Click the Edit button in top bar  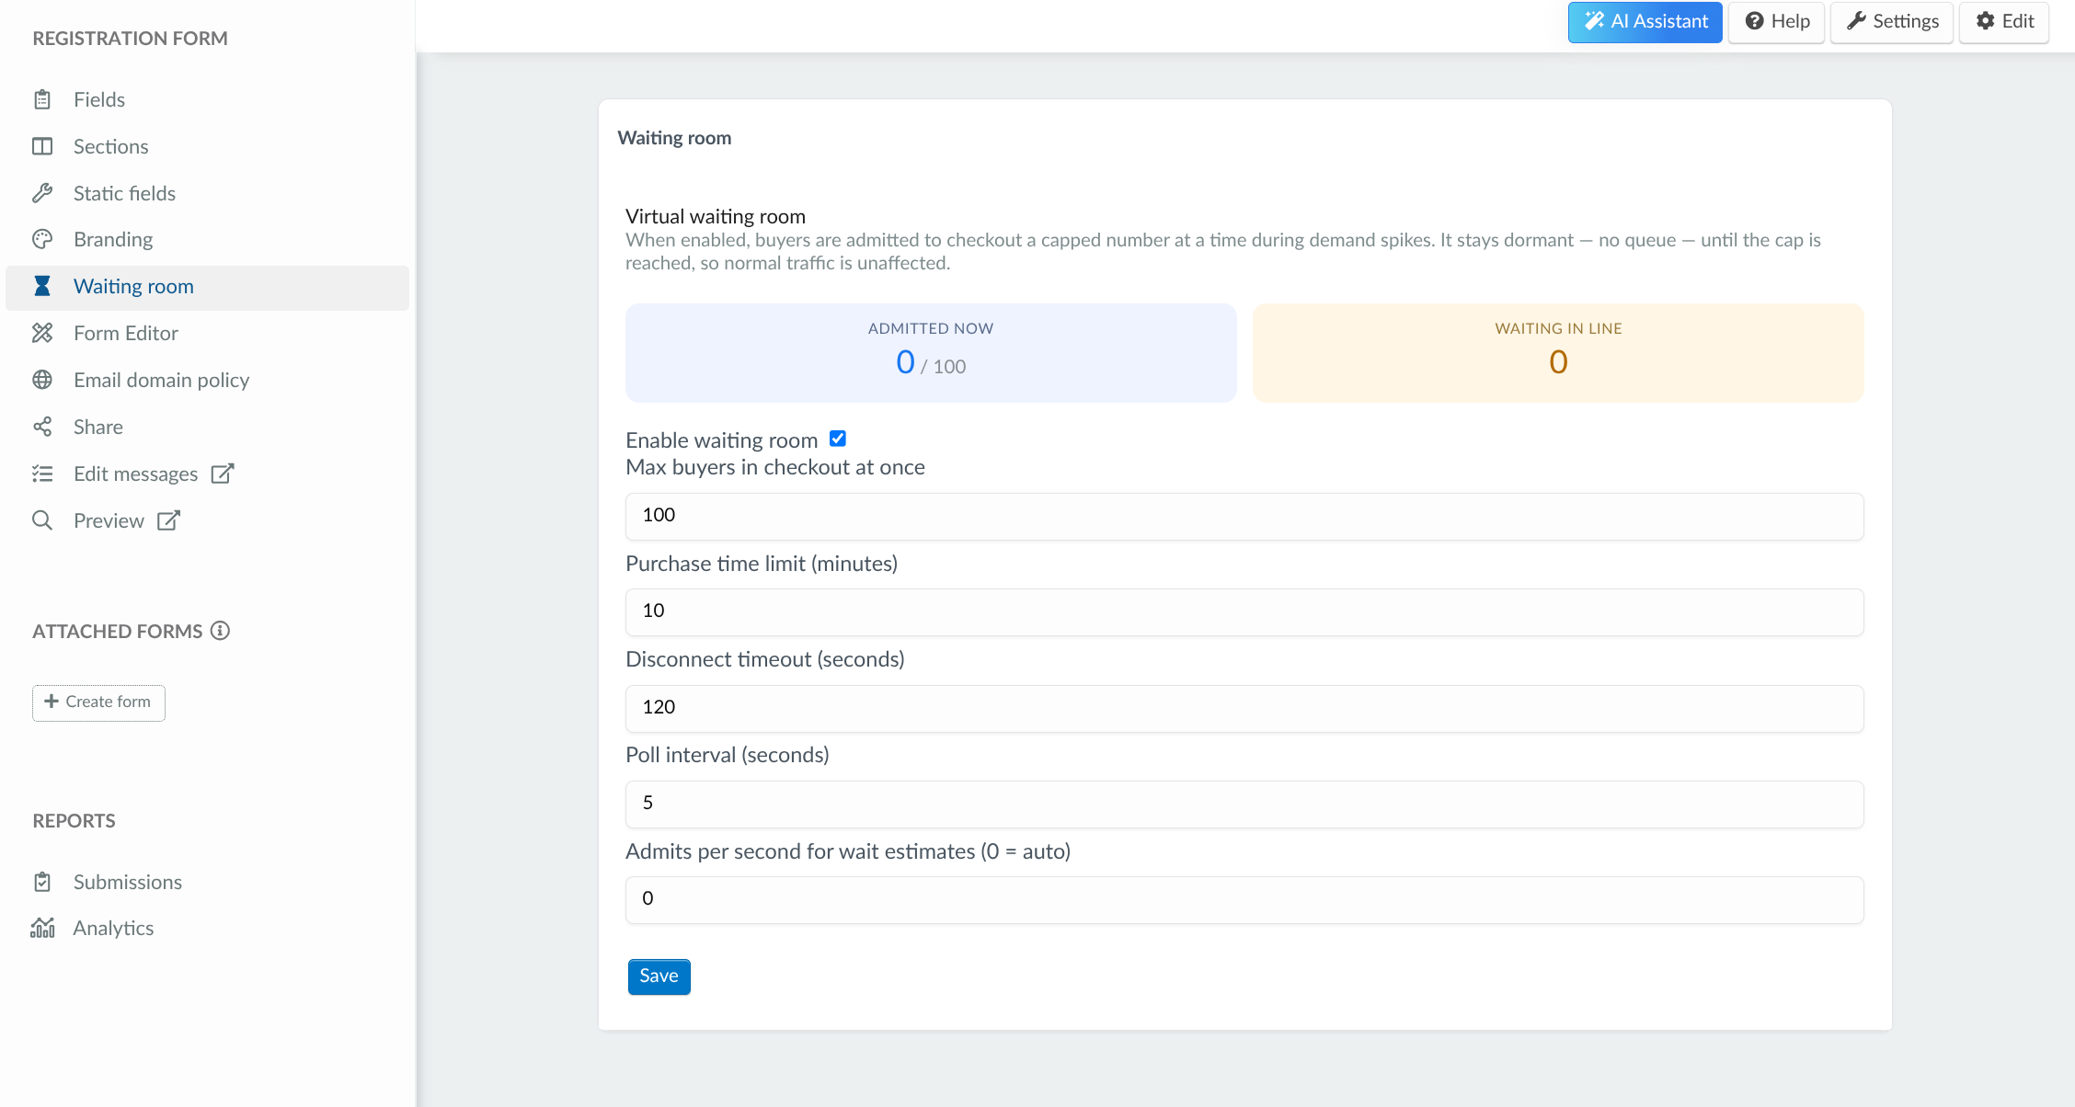tap(2004, 22)
